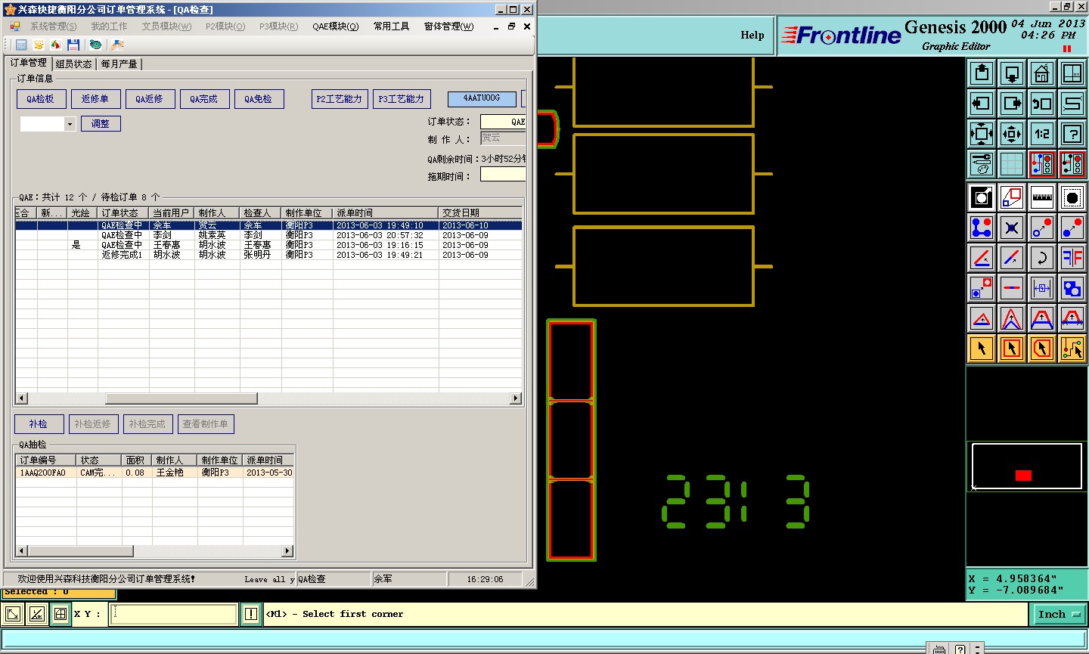Click the mirror F icon
The image size is (1089, 654).
(x=1072, y=258)
